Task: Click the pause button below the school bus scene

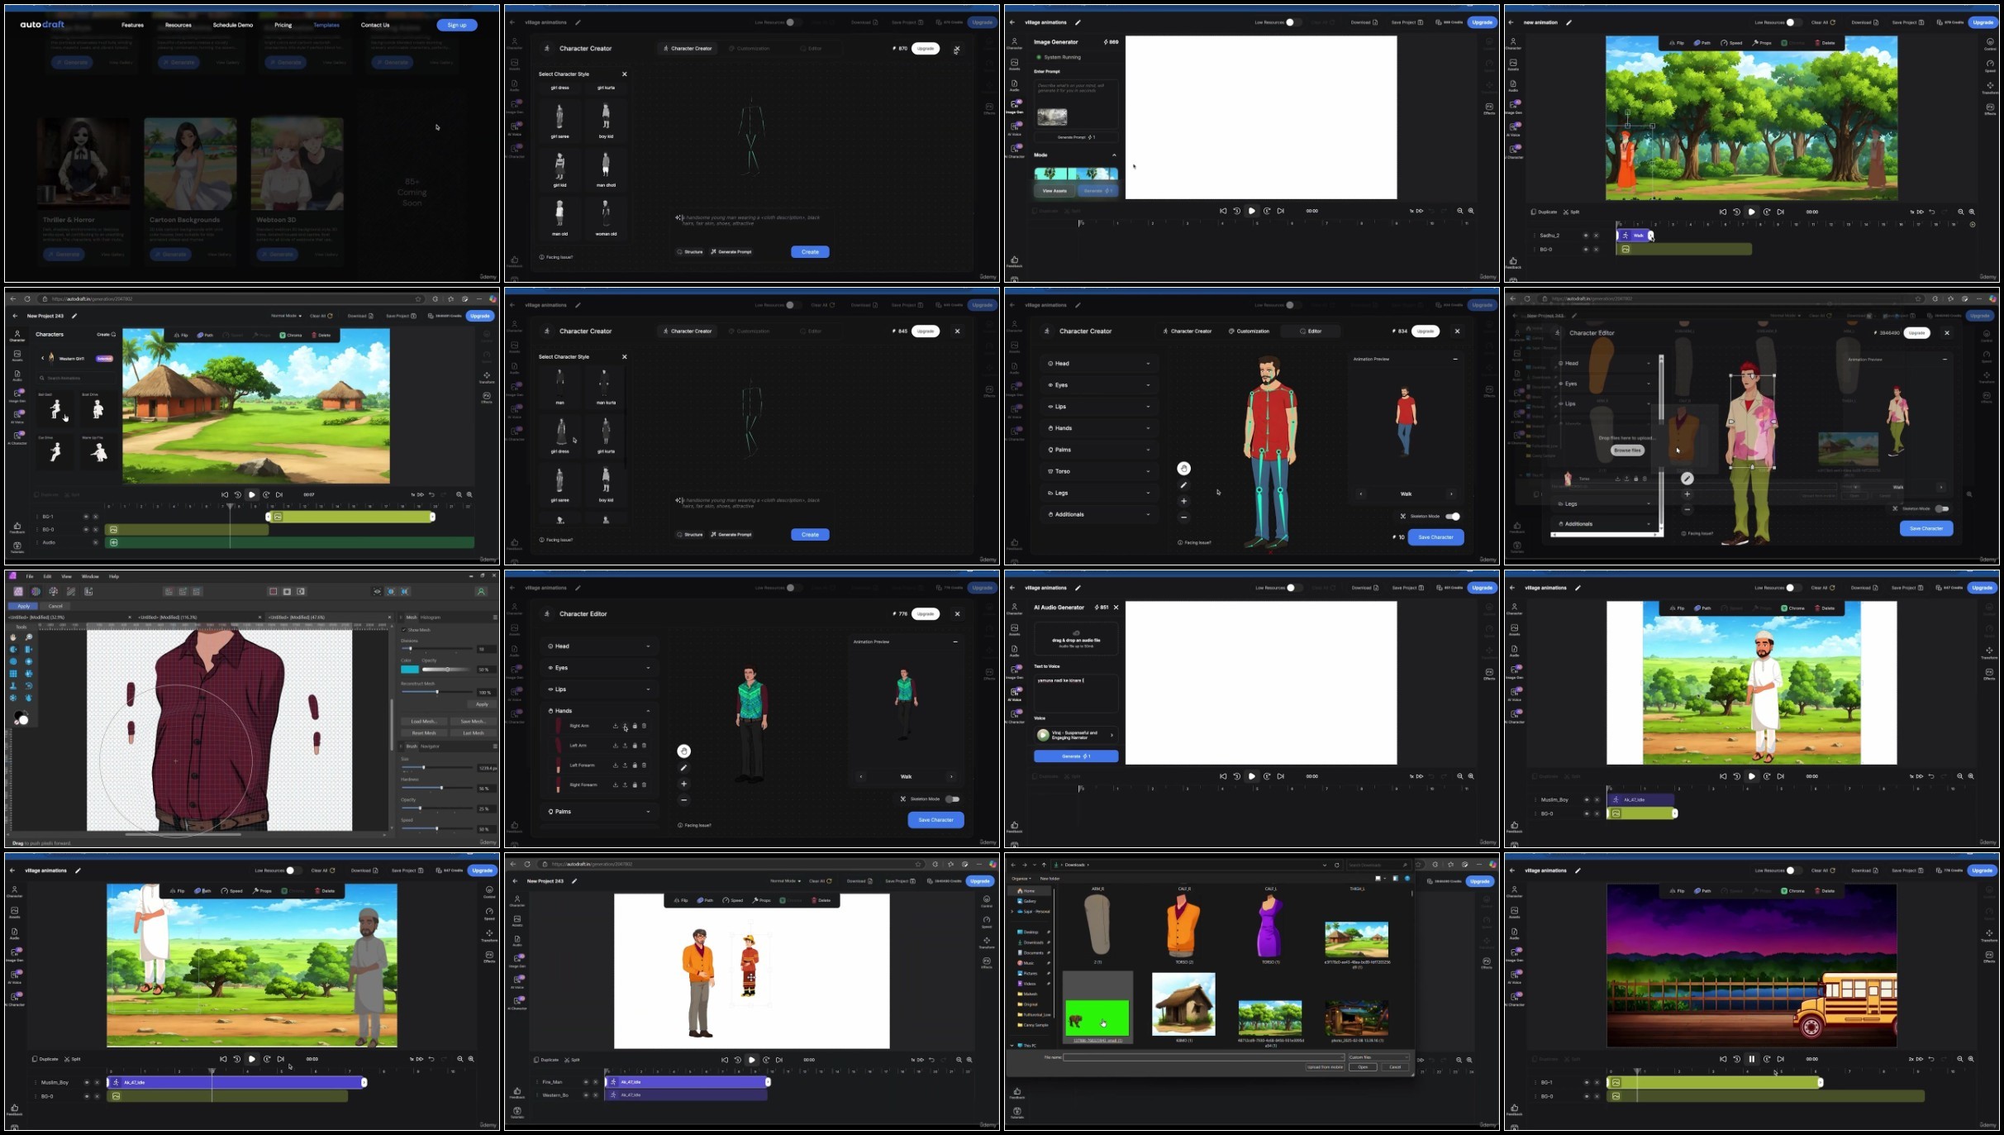Action: tap(1751, 1059)
